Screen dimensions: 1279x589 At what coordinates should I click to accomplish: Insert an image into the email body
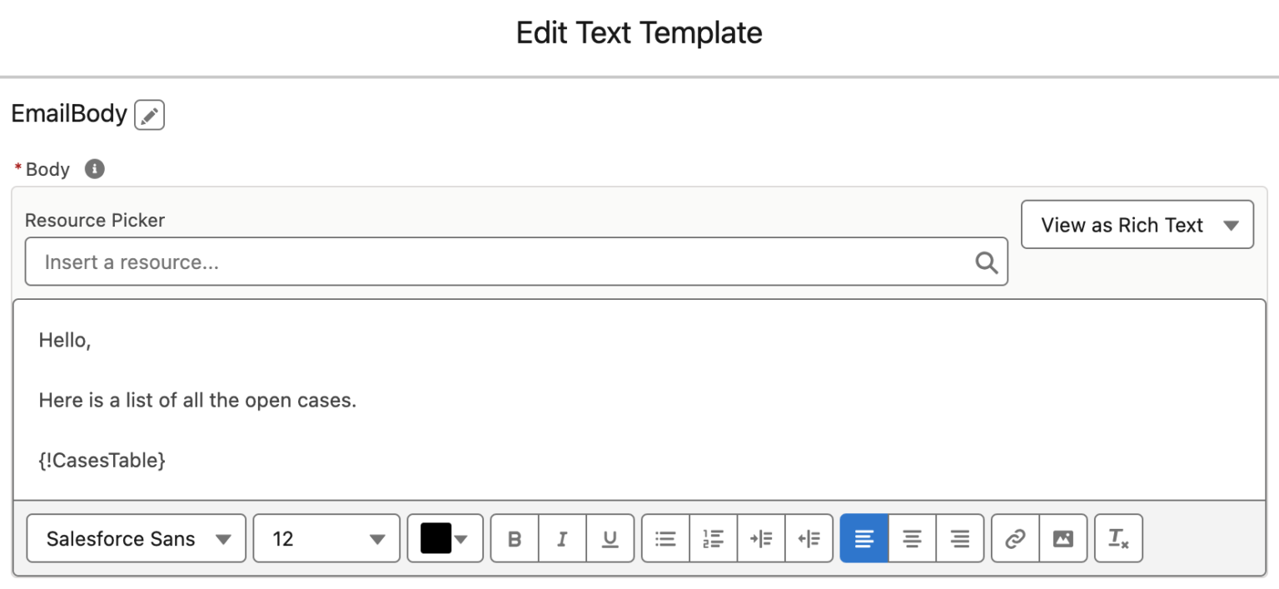pyautogui.click(x=1063, y=538)
